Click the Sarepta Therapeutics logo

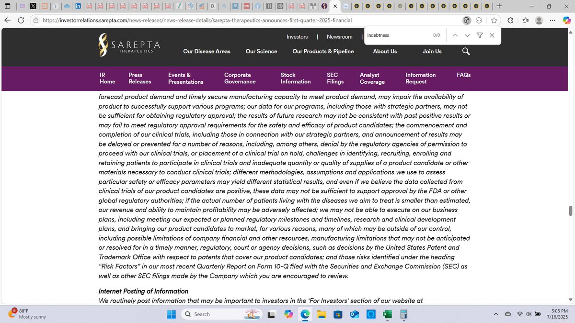128,45
